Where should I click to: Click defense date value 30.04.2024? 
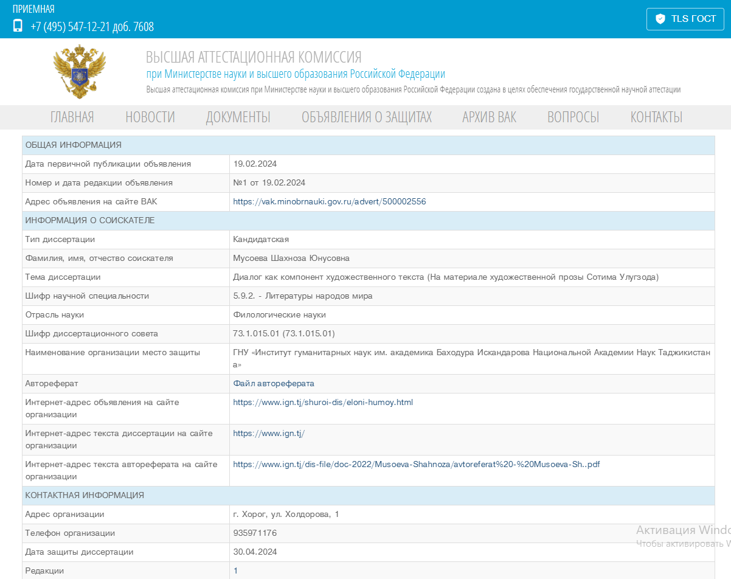tap(255, 552)
